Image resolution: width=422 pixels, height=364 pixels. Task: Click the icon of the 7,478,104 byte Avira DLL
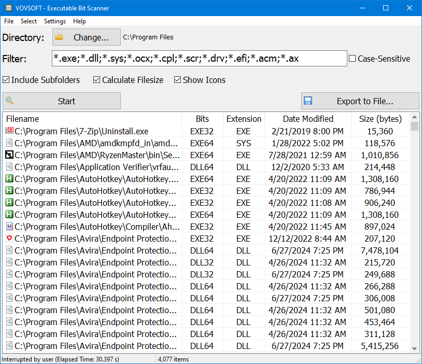9,250
